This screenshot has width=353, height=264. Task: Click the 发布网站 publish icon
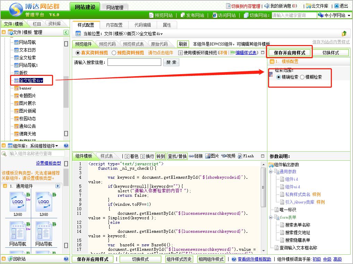tap(183, 15)
